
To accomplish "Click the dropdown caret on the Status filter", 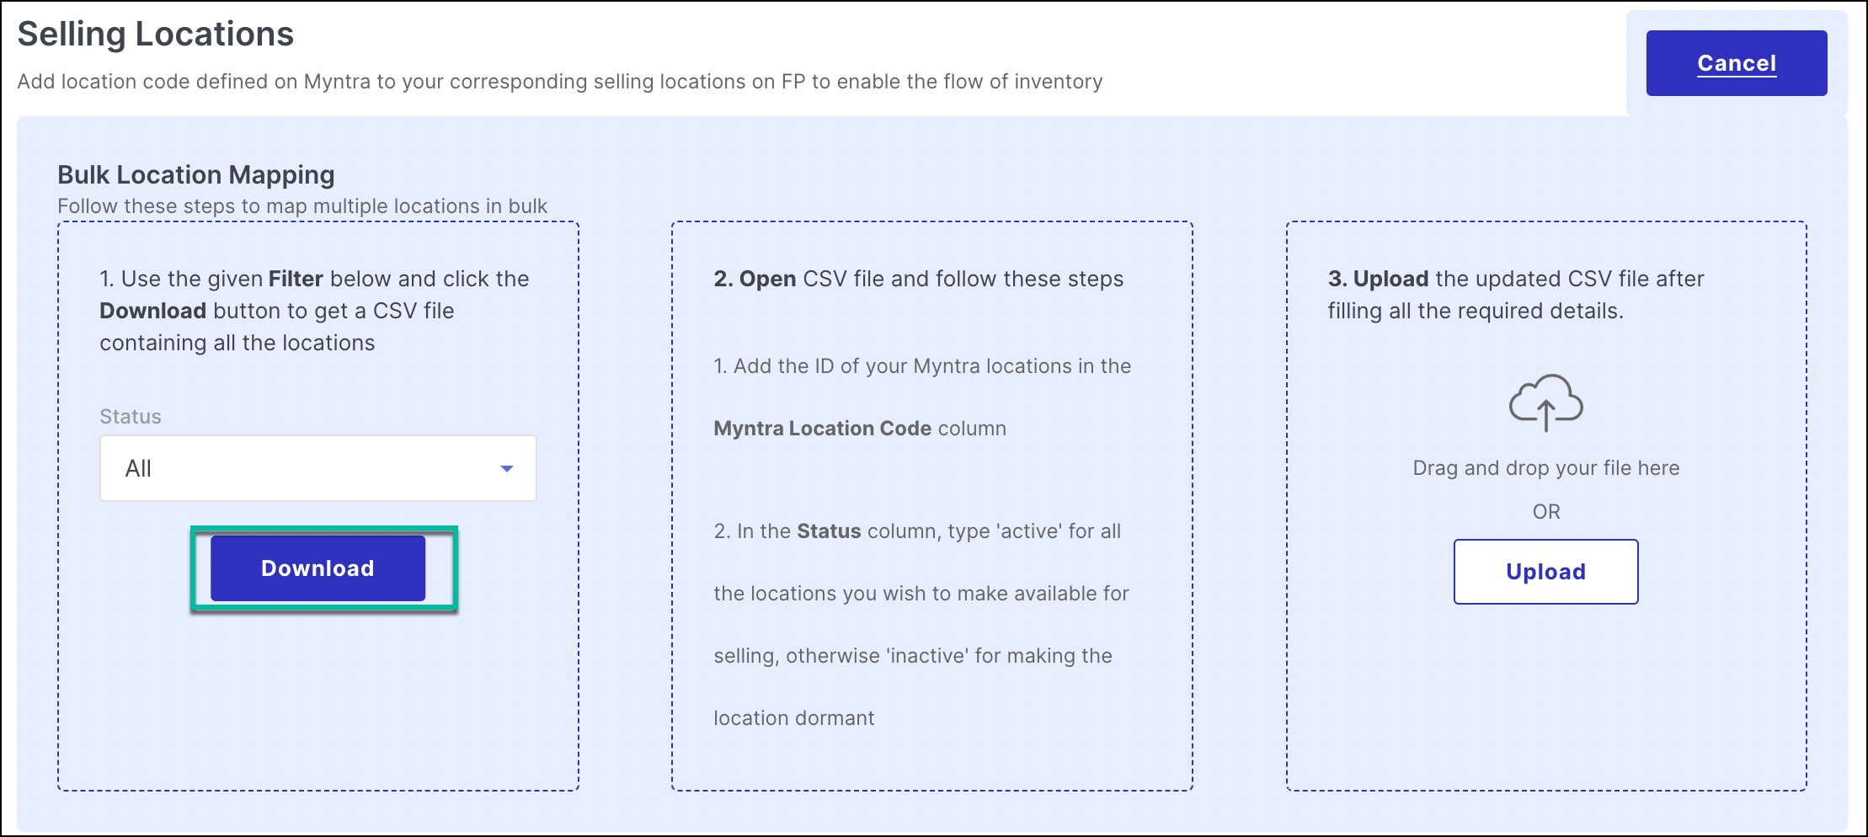I will click(x=506, y=468).
